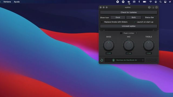Open the Wi-Fi menu bar icon
This screenshot has width=173, height=97.
coord(151,2)
